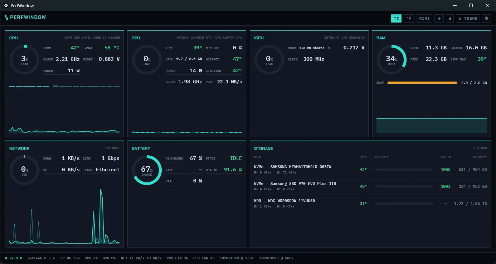Image resolution: width=496 pixels, height=264 pixels.
Task: Click the PerfWindow title bar app icon
Action: point(6,5)
